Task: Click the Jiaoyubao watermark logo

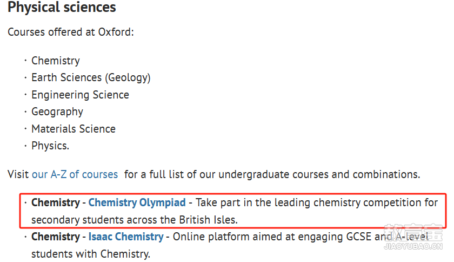Action: click(413, 233)
